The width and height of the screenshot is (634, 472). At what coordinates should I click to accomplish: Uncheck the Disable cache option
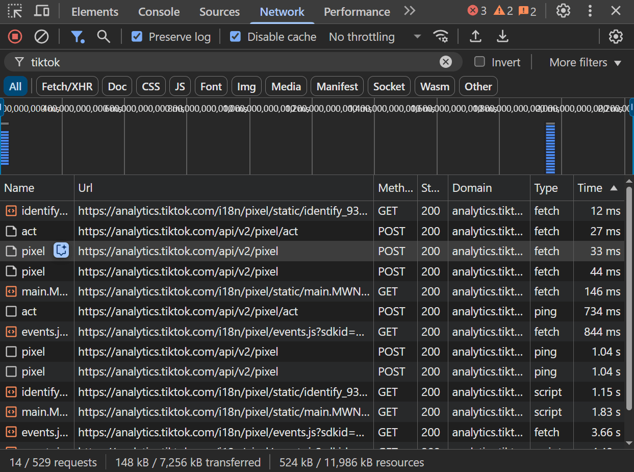click(235, 37)
